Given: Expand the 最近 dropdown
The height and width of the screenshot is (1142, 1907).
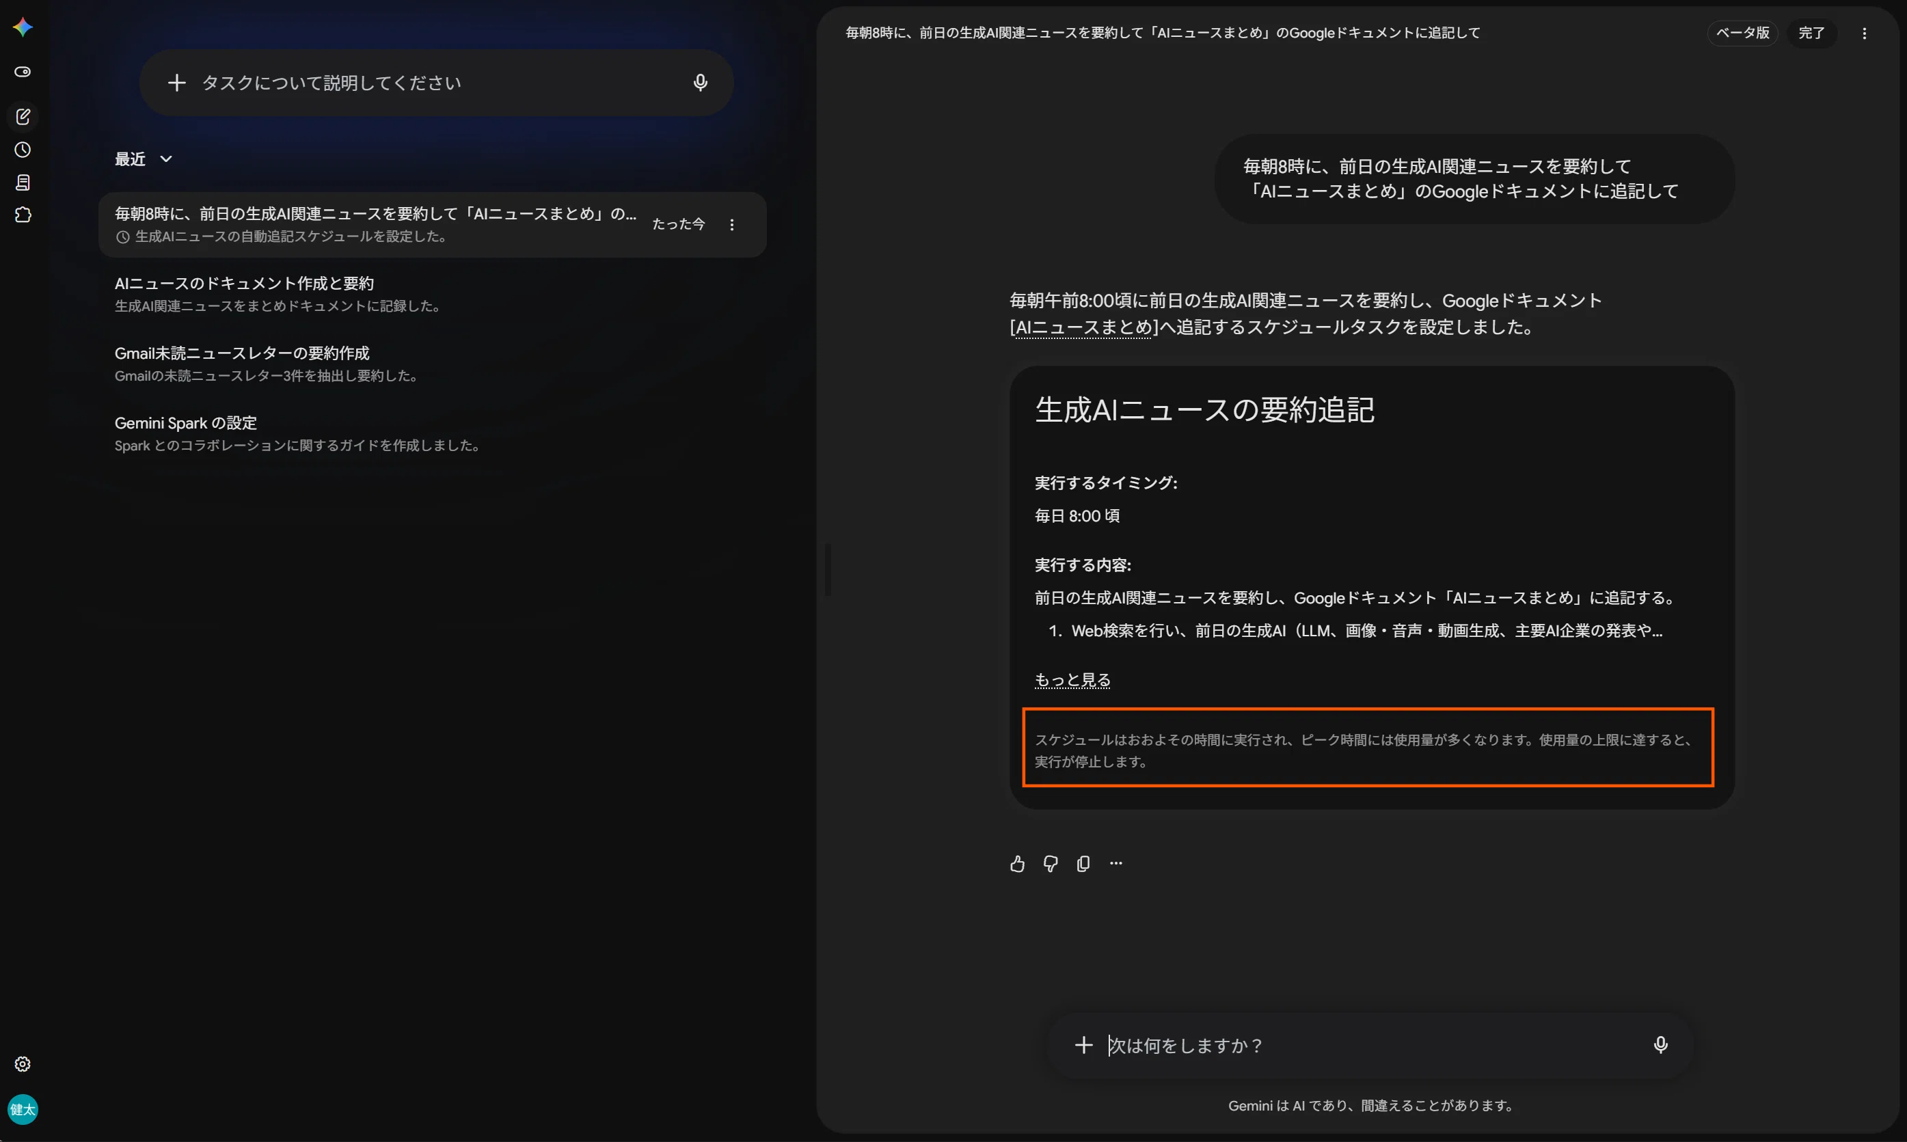Looking at the screenshot, I should [x=143, y=159].
